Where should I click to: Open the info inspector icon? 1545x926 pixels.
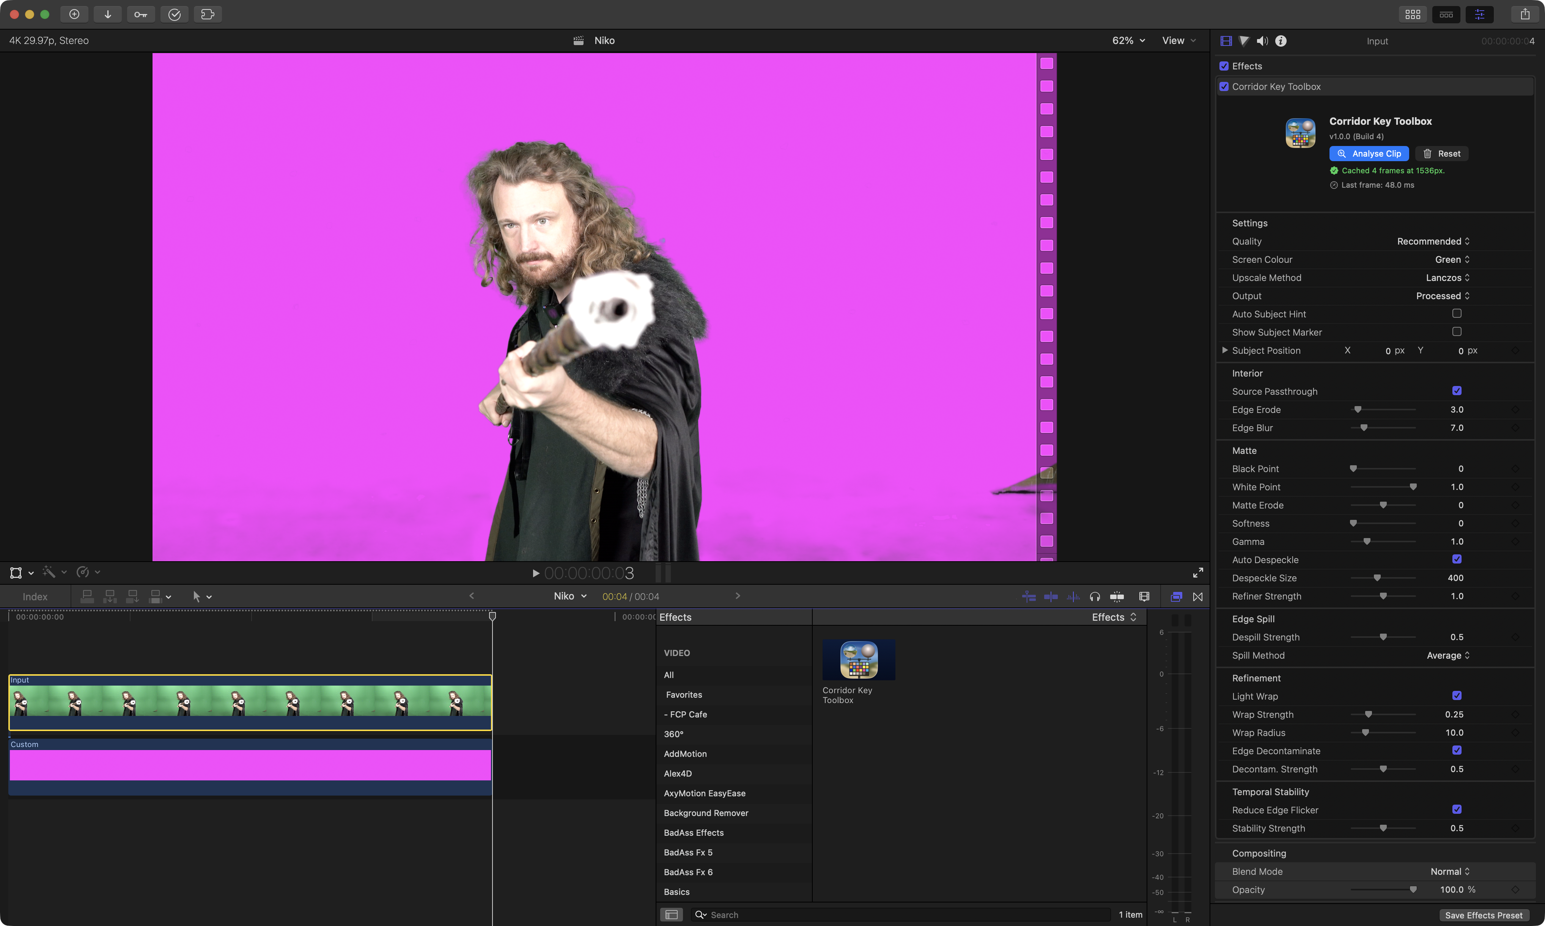[x=1280, y=41]
